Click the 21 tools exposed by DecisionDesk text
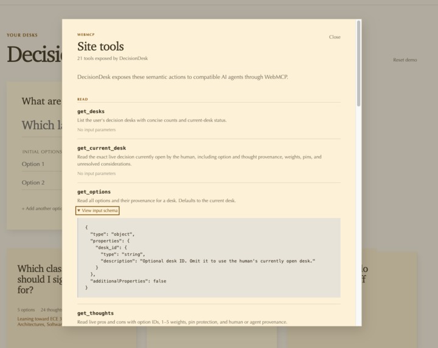Screen dimensions: 438x348 point(113,58)
